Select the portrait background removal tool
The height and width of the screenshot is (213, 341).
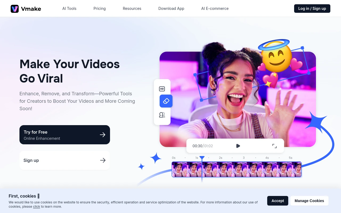click(162, 115)
